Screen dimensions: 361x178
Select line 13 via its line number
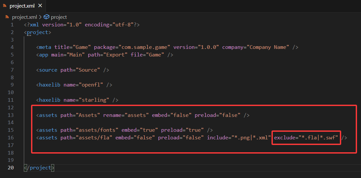pyautogui.click(x=12, y=115)
